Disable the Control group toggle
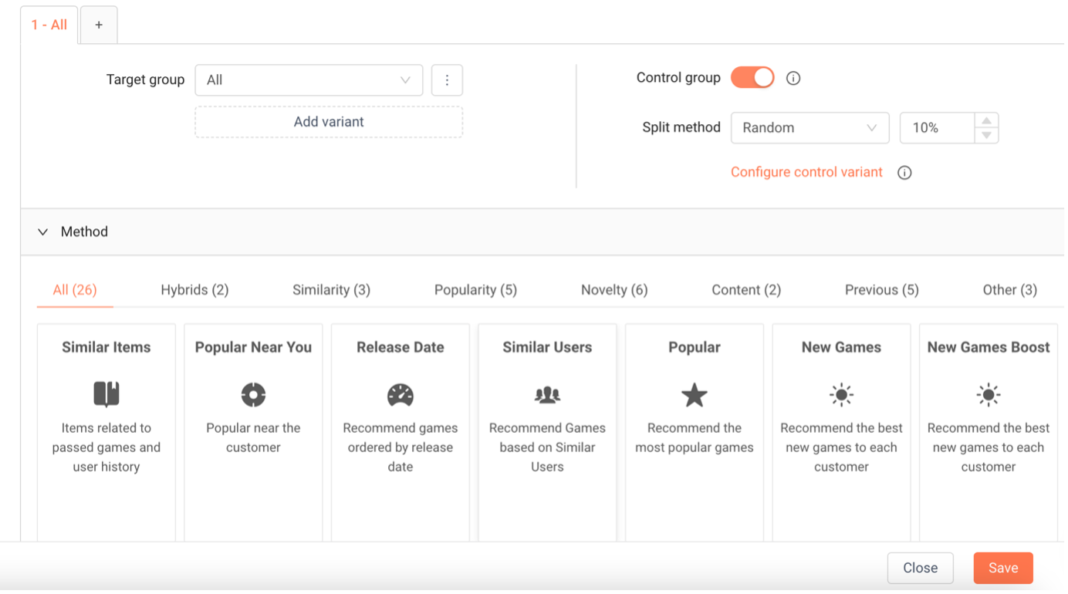This screenshot has width=1068, height=594. 752,78
